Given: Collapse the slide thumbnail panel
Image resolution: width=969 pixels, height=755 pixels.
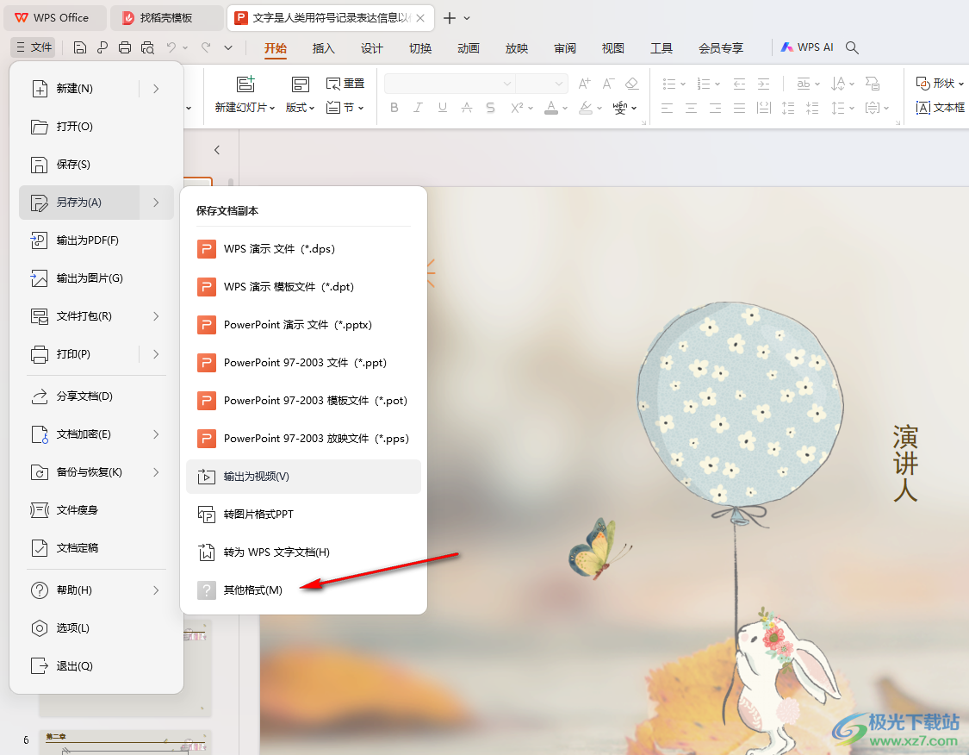Looking at the screenshot, I should [217, 150].
